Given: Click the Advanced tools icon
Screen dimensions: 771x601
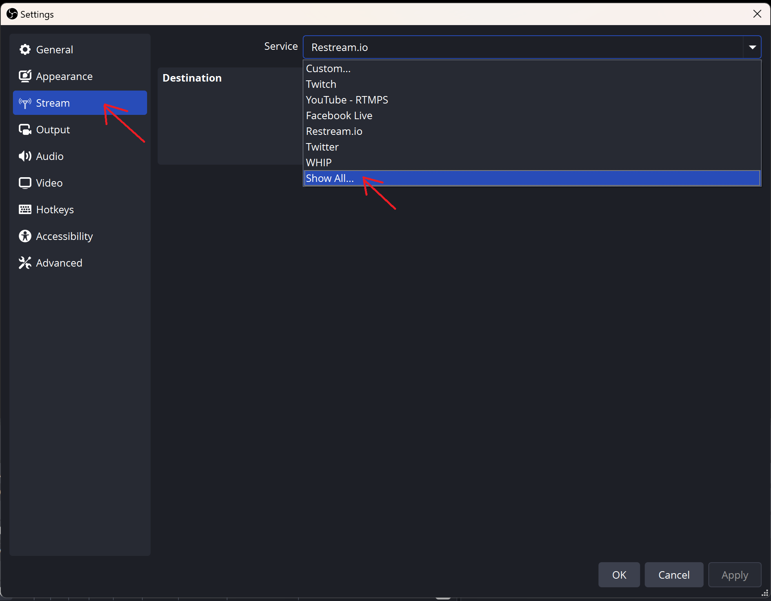Looking at the screenshot, I should pyautogui.click(x=25, y=263).
